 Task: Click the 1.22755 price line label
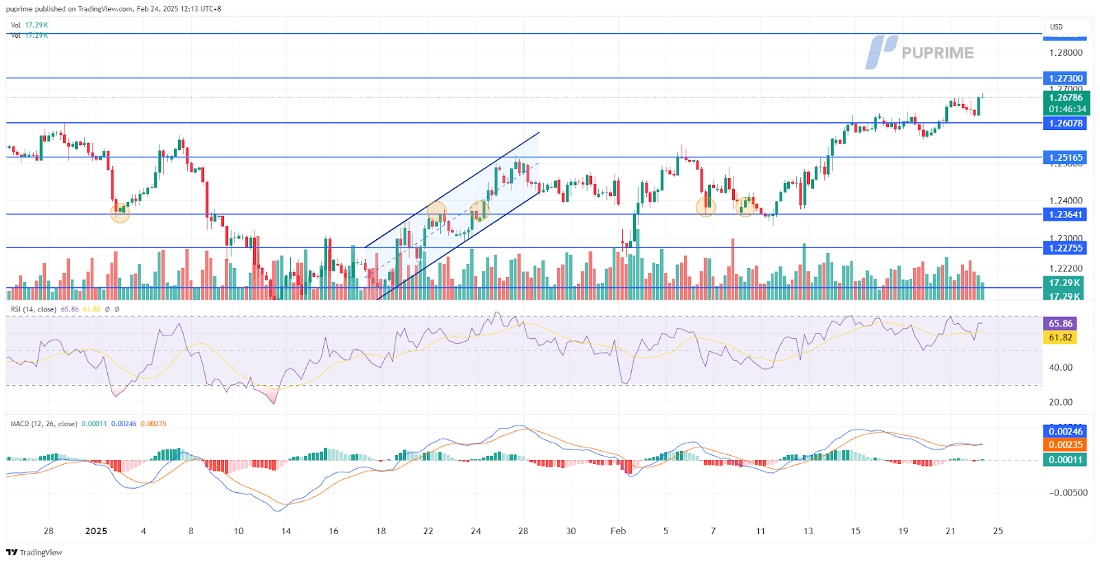(x=1065, y=248)
